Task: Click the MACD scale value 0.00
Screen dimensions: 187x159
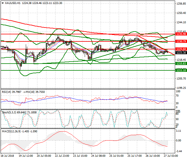Action: pos(178,141)
